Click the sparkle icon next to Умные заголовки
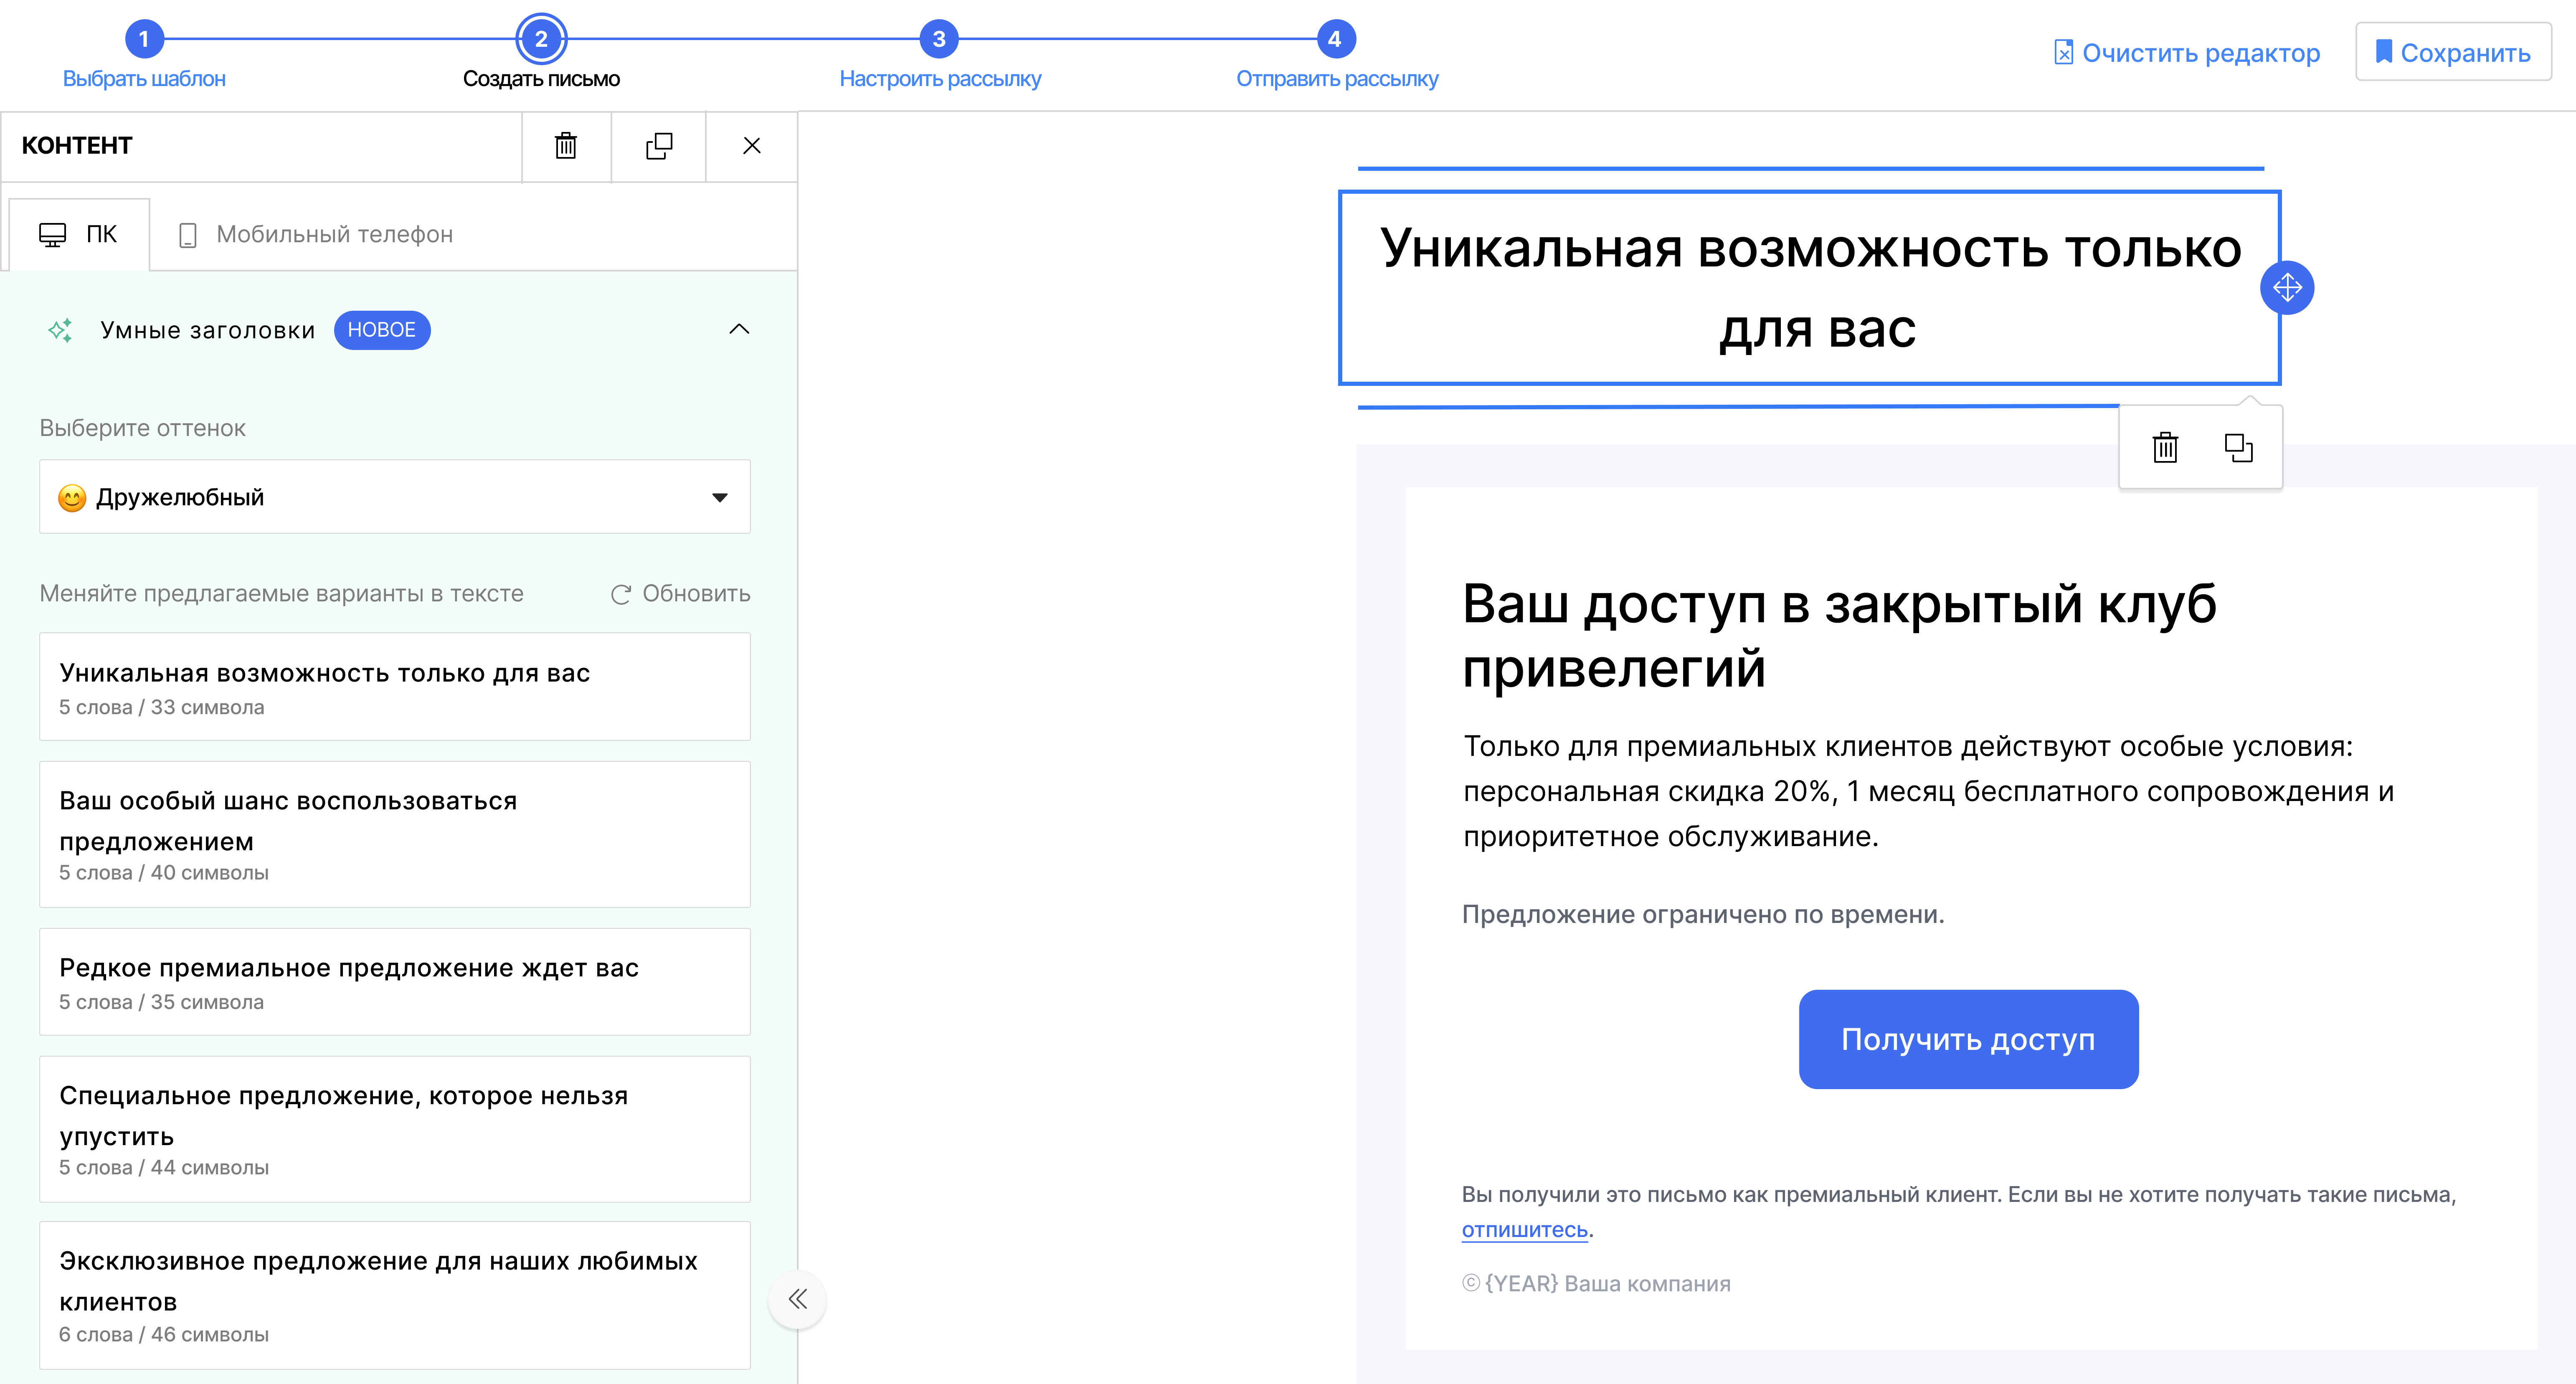The image size is (2576, 1384). (61, 330)
